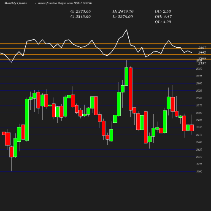The height and width of the screenshot is (211, 211).
Task: Click the 2725 price axis label
Action: [199, 91]
